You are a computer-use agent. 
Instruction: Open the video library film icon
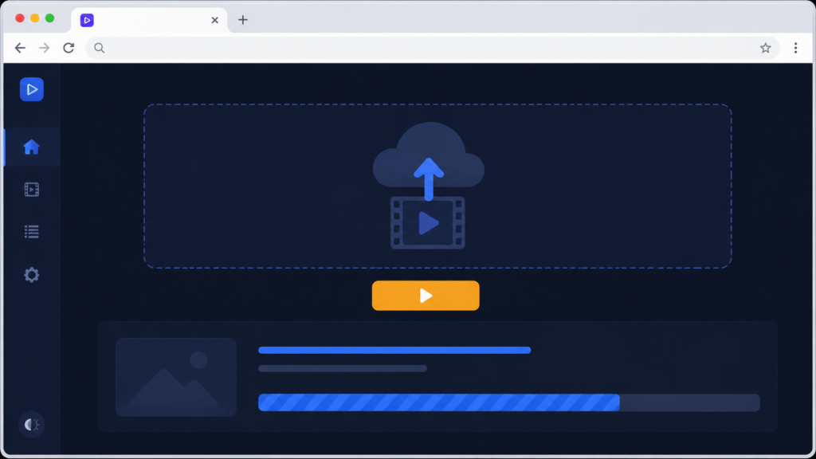click(32, 190)
